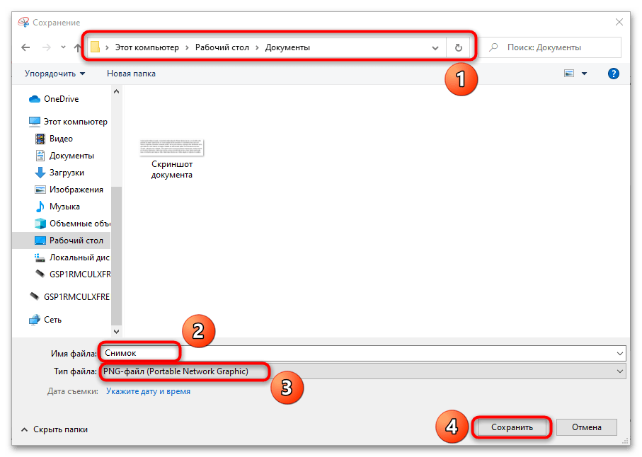Screen dimensions: 642x457
Task: Open the Музыка folder in sidebar
Action: click(x=64, y=207)
